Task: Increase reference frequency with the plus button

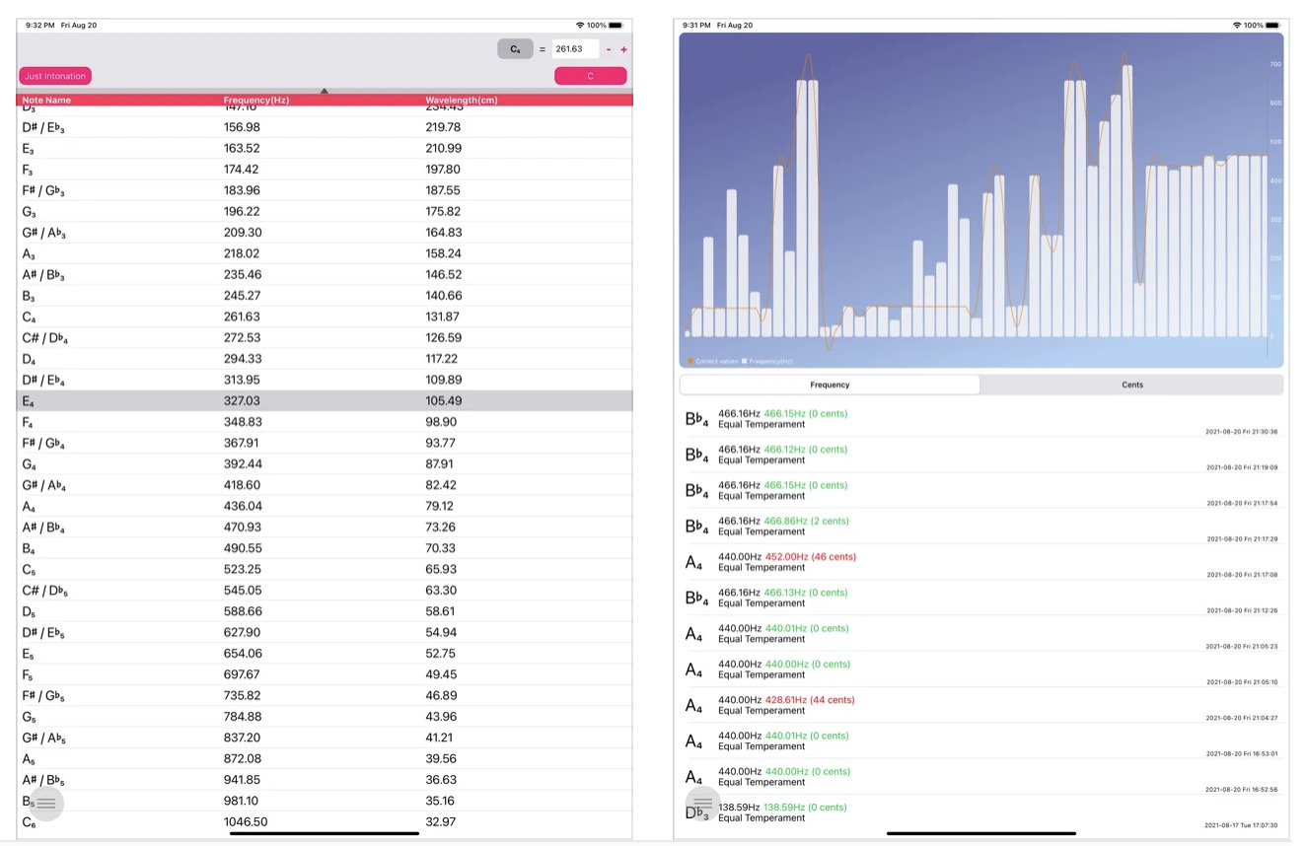Action: click(623, 49)
